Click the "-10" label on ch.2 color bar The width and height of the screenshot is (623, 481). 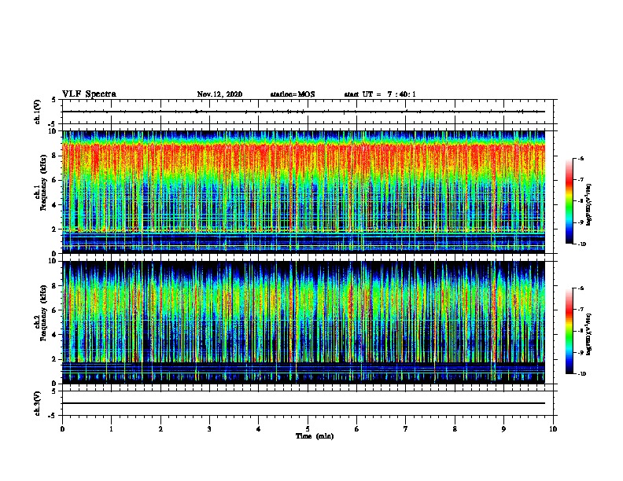point(581,374)
